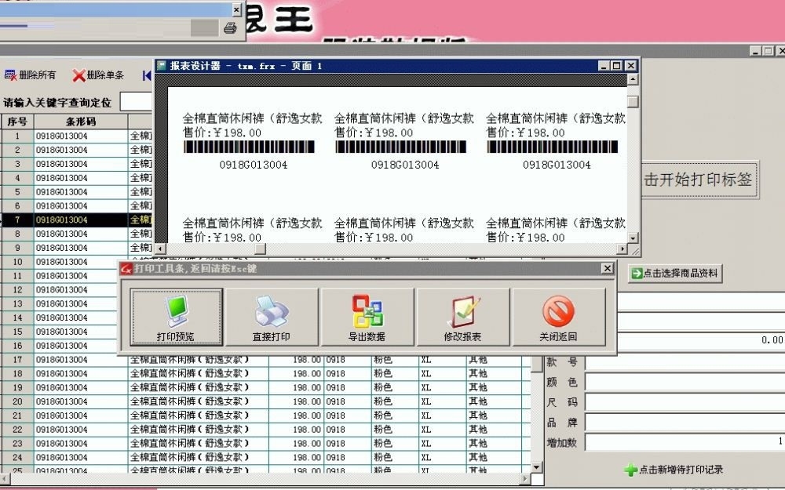Click the 条形码 column header

click(81, 122)
